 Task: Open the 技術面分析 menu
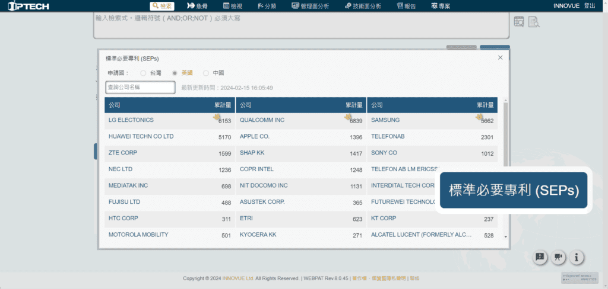coord(363,6)
